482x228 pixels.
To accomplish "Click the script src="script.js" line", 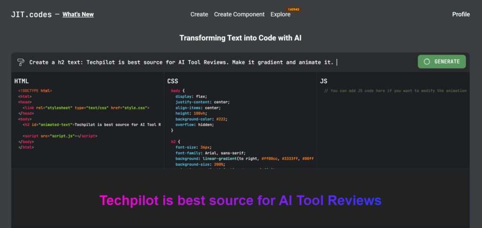I will tap(60, 136).
